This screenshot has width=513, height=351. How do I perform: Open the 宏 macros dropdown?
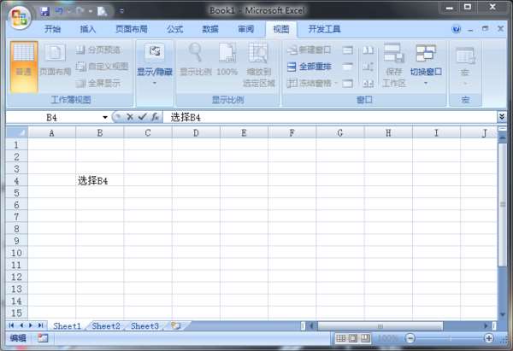(x=465, y=67)
